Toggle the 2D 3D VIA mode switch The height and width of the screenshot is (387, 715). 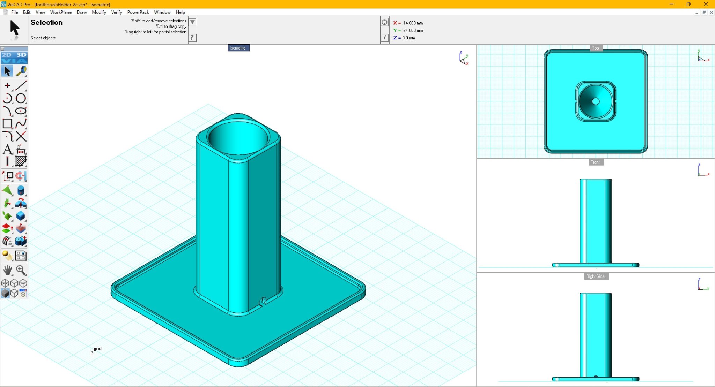(14, 58)
